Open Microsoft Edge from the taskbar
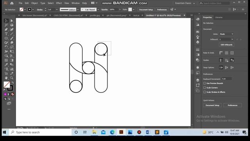Viewport: 250px width, 141px height. pyautogui.click(x=112, y=132)
